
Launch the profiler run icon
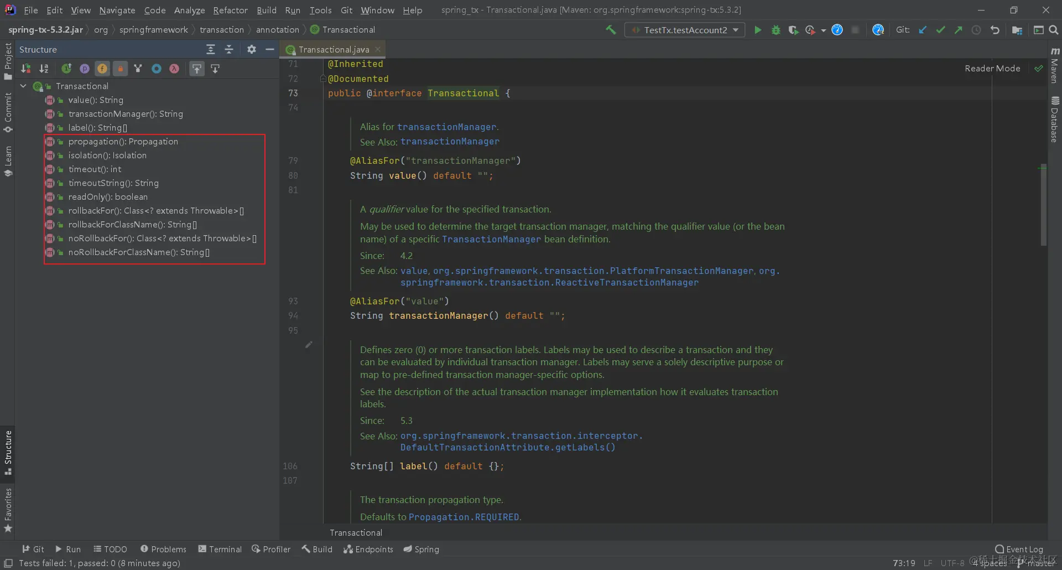[810, 30]
